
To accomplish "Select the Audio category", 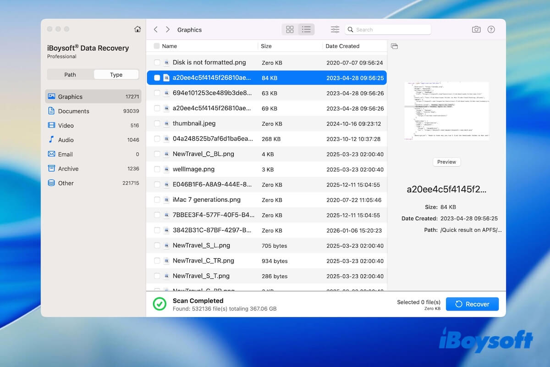I will pos(66,139).
